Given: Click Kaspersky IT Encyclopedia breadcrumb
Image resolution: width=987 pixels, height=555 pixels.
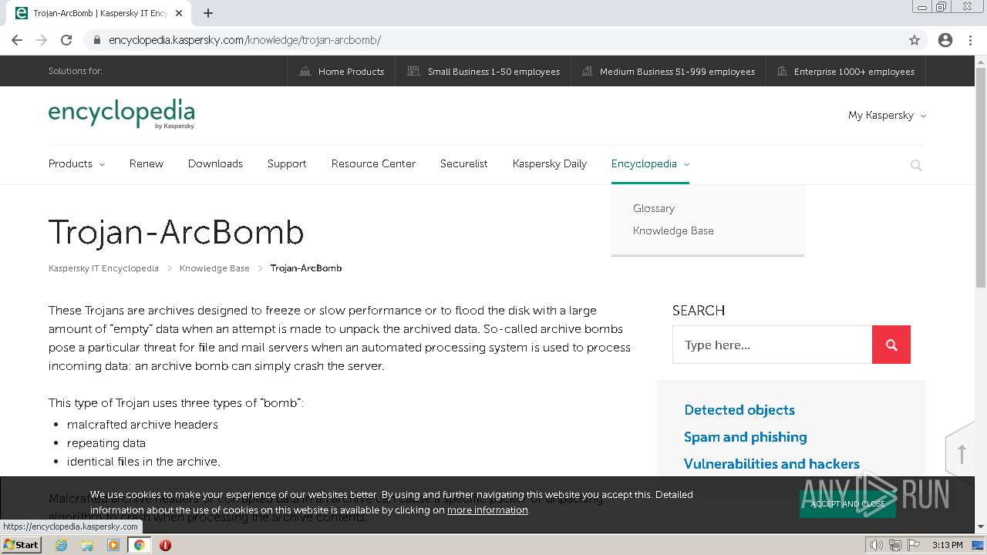Looking at the screenshot, I should 103,268.
